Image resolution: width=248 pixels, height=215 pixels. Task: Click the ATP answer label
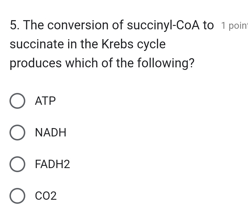click(45, 101)
